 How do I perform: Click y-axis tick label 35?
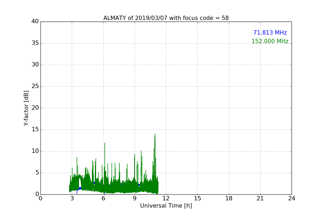coord(35,43)
